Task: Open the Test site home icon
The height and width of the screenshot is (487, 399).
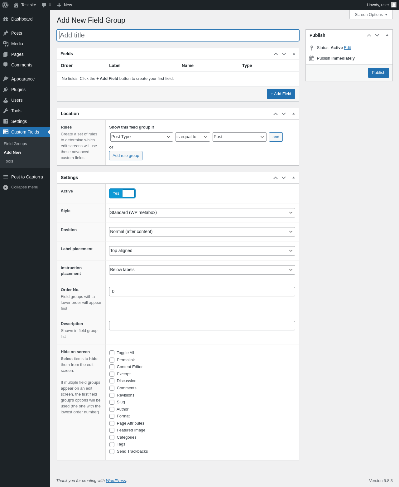Action: pyautogui.click(x=16, y=5)
